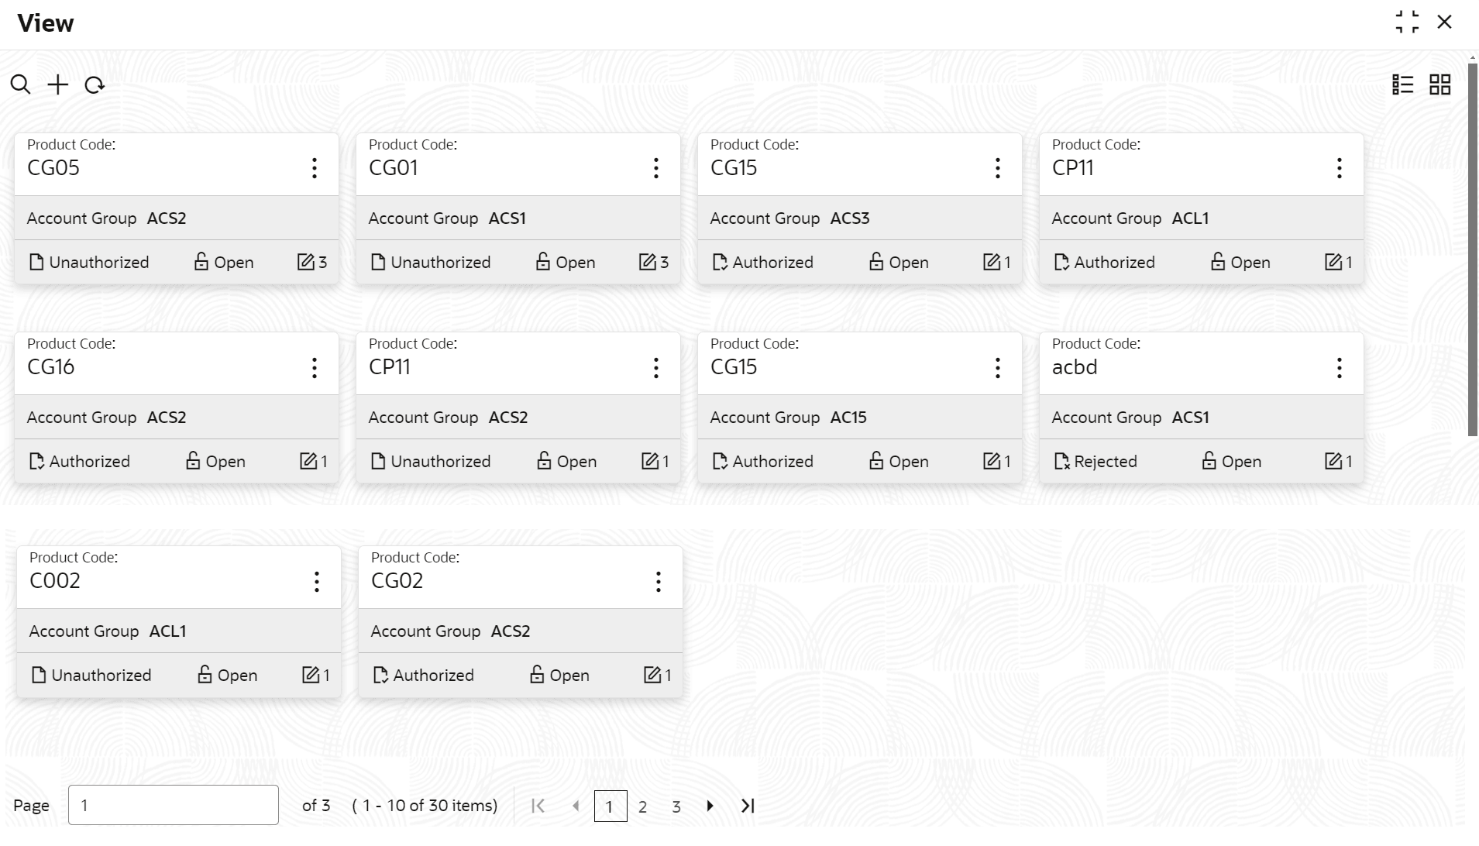
Task: Click the Rejected status icon on acbd card
Action: [x=1061, y=462]
